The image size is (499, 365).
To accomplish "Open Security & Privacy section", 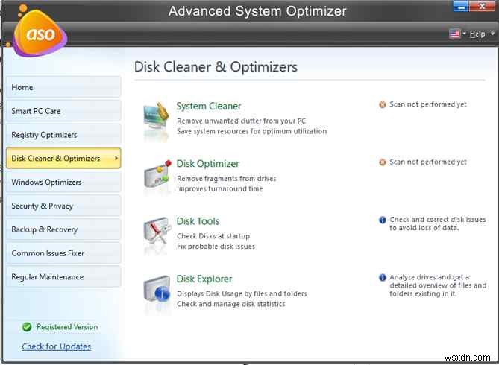I will point(63,206).
